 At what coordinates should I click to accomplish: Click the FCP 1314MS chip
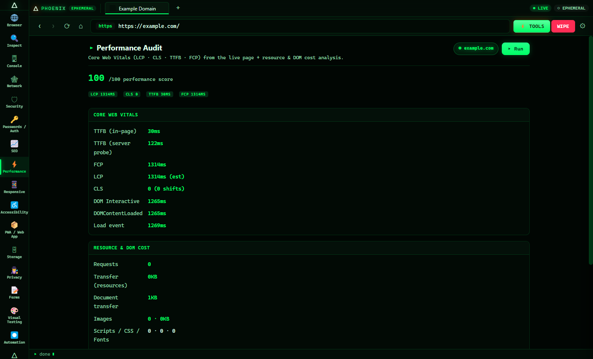pyautogui.click(x=193, y=94)
